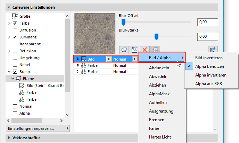Open the Bild / Alpha submenu

pyautogui.click(x=162, y=57)
